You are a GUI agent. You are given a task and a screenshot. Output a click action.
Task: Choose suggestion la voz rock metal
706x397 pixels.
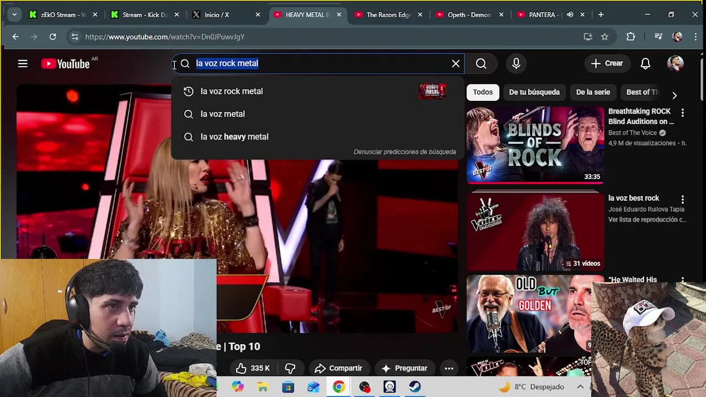click(x=318, y=92)
